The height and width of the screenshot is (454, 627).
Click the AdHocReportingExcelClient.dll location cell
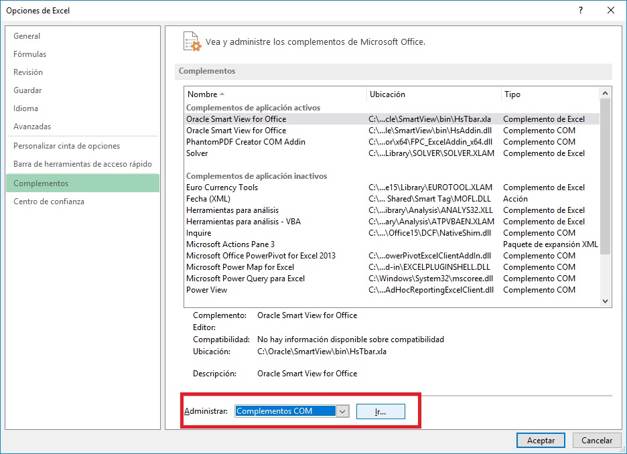point(431,290)
